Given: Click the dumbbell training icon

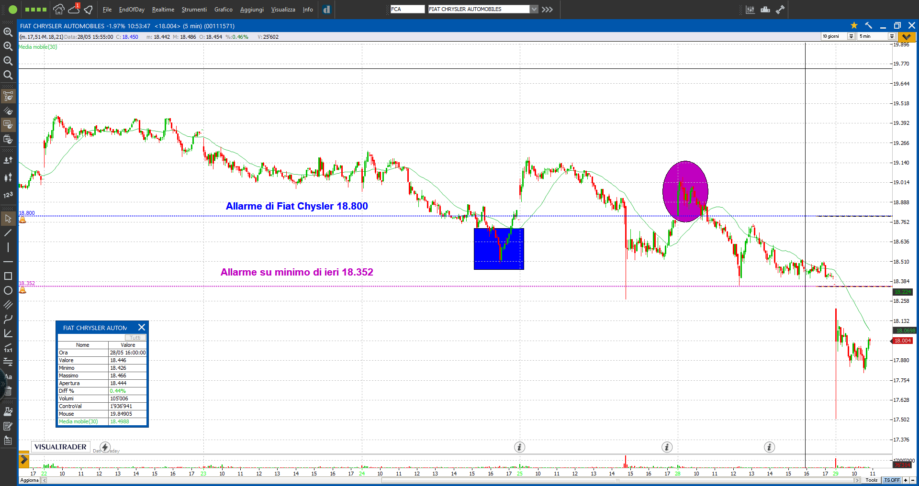Looking at the screenshot, I should [x=780, y=9].
